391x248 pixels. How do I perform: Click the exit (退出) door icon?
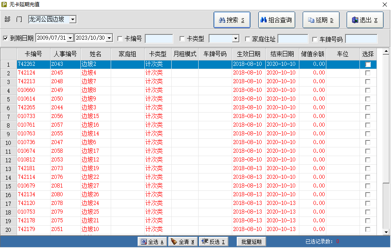(355, 20)
